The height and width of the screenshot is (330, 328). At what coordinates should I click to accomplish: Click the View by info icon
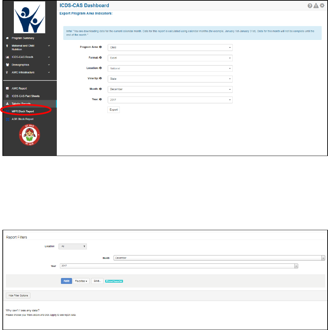pos(100,78)
